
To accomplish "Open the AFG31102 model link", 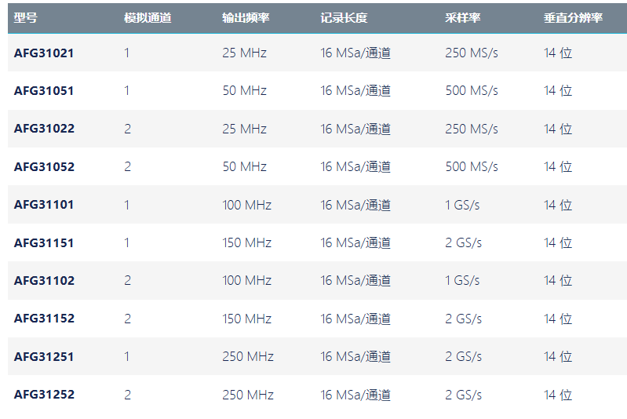I will point(44,281).
